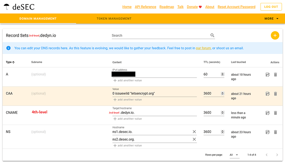The image size is (285, 162).
Task: Click the LOG OUT button
Action: point(271,7)
